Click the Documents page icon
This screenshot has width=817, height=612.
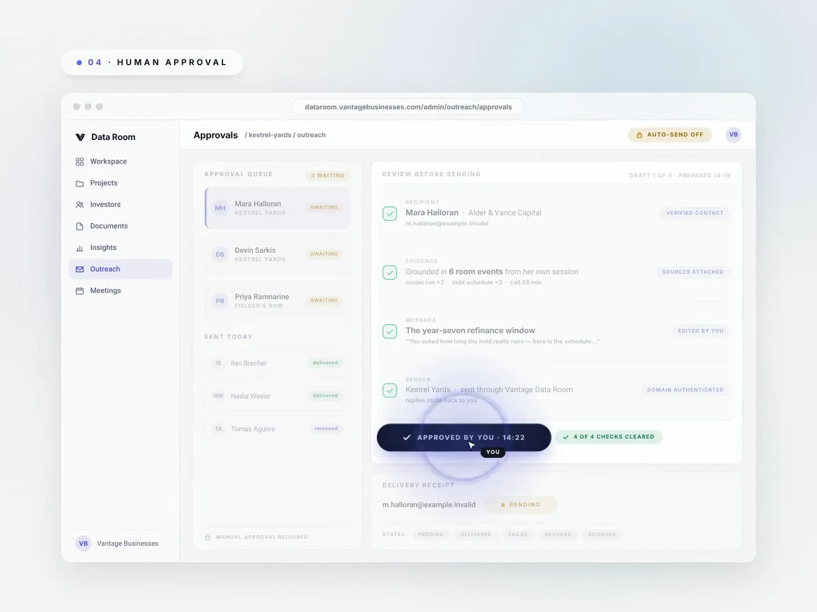click(79, 226)
